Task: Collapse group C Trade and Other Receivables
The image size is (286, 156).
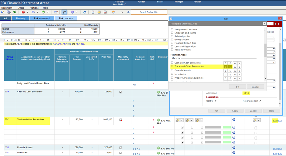Action: [6, 119]
